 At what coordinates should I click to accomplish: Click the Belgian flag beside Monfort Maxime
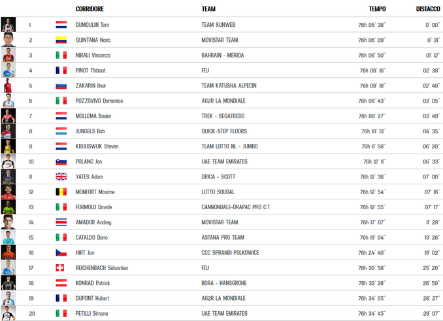point(61,192)
